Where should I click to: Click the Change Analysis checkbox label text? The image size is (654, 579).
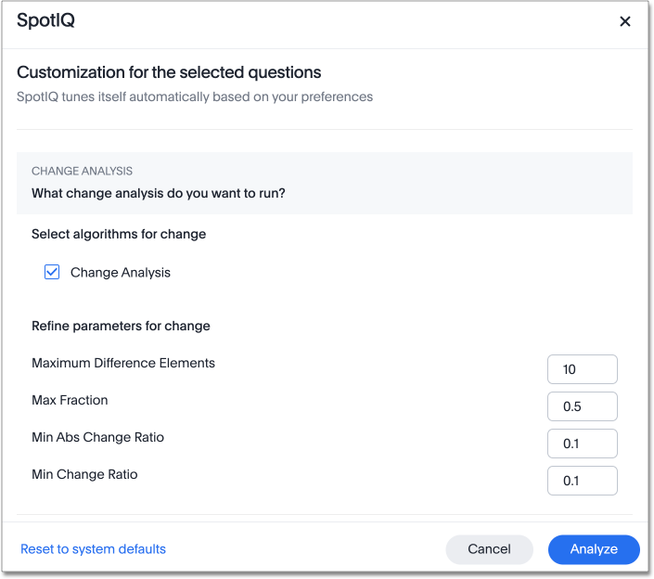point(121,273)
